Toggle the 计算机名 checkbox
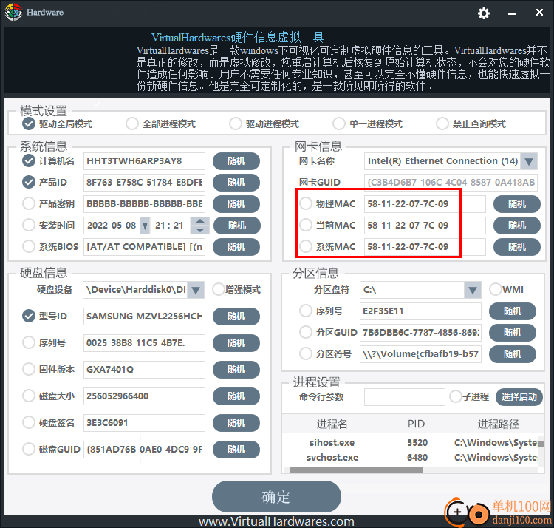Viewport: 554px width, 528px height. (x=29, y=160)
